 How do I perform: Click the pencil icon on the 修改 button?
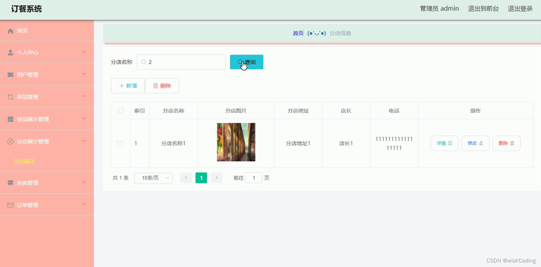pos(481,143)
